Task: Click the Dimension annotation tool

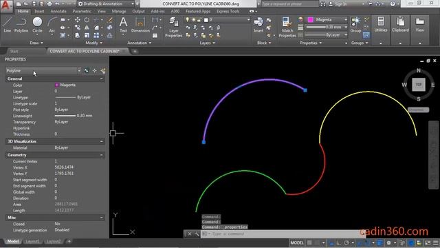Action: point(140,25)
